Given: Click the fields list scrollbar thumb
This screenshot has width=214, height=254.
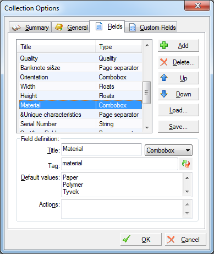Looking at the screenshot, I should (x=146, y=93).
